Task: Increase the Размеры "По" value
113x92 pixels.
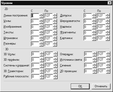Action: [55, 43]
